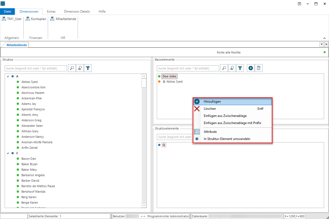Choose Einfügen aus Zwischenablage mit Präfix
Viewport: 329px width, 219px height.
click(233, 123)
